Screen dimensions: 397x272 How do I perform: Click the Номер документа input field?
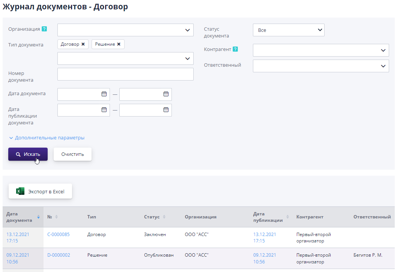click(x=125, y=74)
